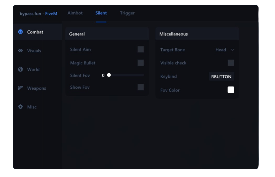Expand the Head bone selector chevron

pos(232,50)
